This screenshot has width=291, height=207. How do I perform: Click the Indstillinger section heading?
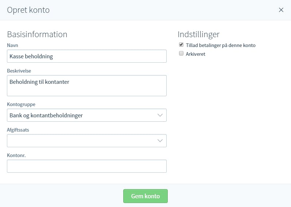[199, 34]
